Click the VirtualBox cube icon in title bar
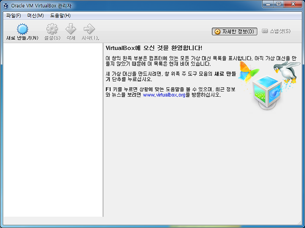This screenshot has width=305, height=228. click(6, 6)
